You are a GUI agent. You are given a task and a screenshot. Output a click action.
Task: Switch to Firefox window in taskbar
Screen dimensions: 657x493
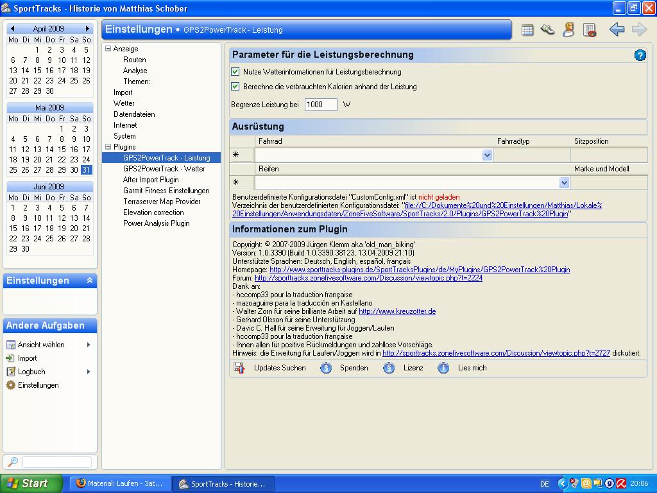[x=120, y=483]
